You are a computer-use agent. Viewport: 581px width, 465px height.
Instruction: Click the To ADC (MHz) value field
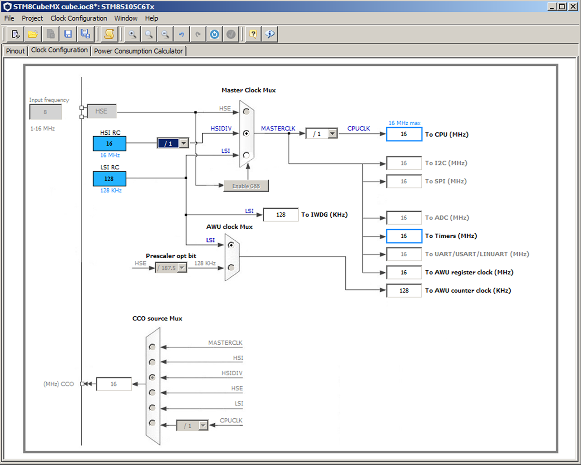tap(404, 218)
